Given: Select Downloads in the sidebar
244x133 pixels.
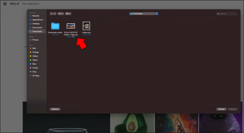Looking at the screenshot, I should tap(37, 31).
